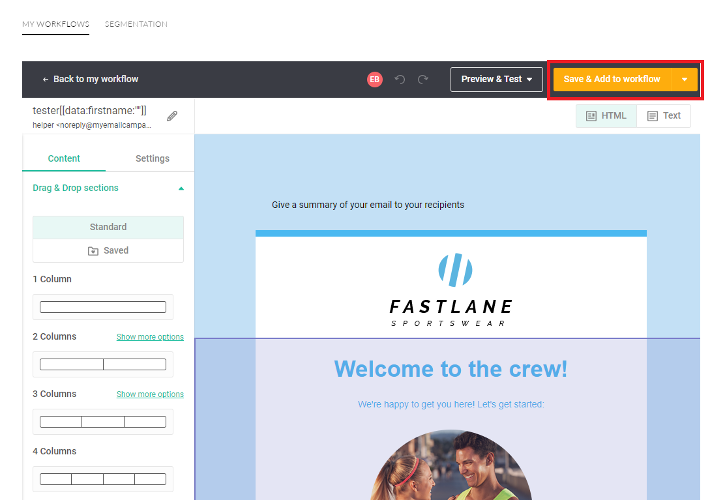Click the Welcome to the crew heading
This screenshot has height=500, width=725.
coord(451,369)
